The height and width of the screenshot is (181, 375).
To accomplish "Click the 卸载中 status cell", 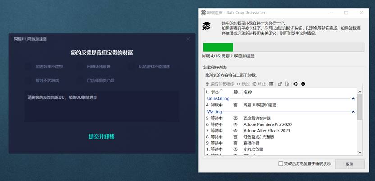I will click(x=217, y=105).
